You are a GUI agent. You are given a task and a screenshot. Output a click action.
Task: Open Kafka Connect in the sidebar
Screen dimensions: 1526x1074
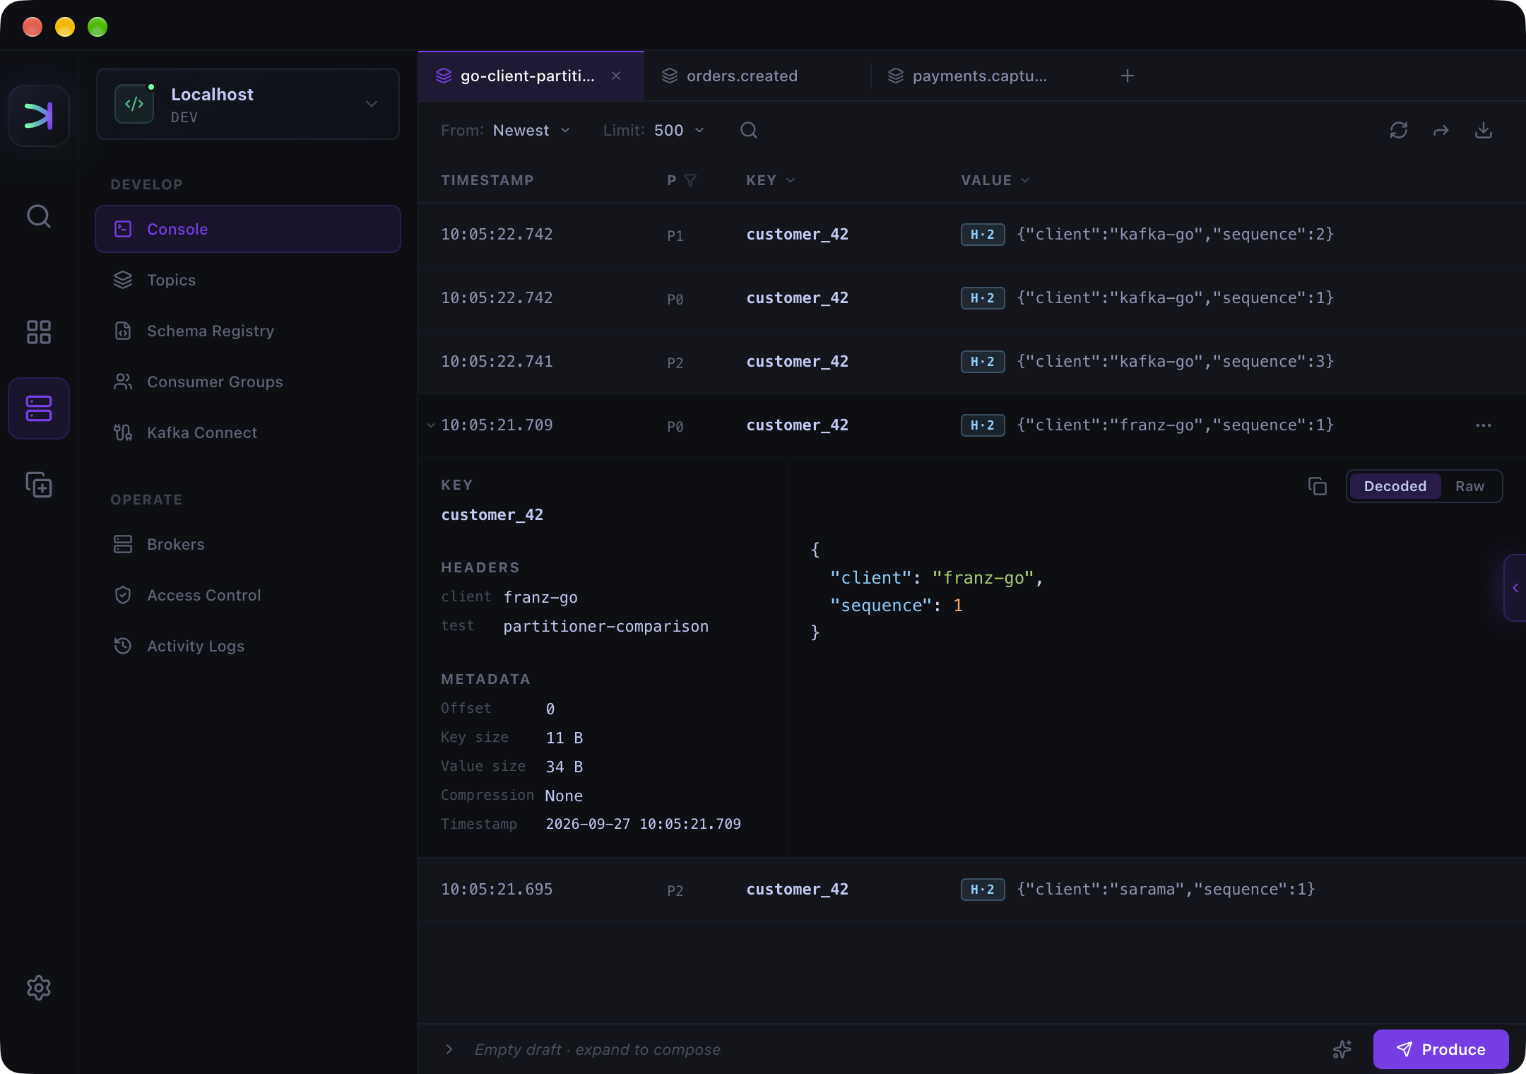coord(248,432)
